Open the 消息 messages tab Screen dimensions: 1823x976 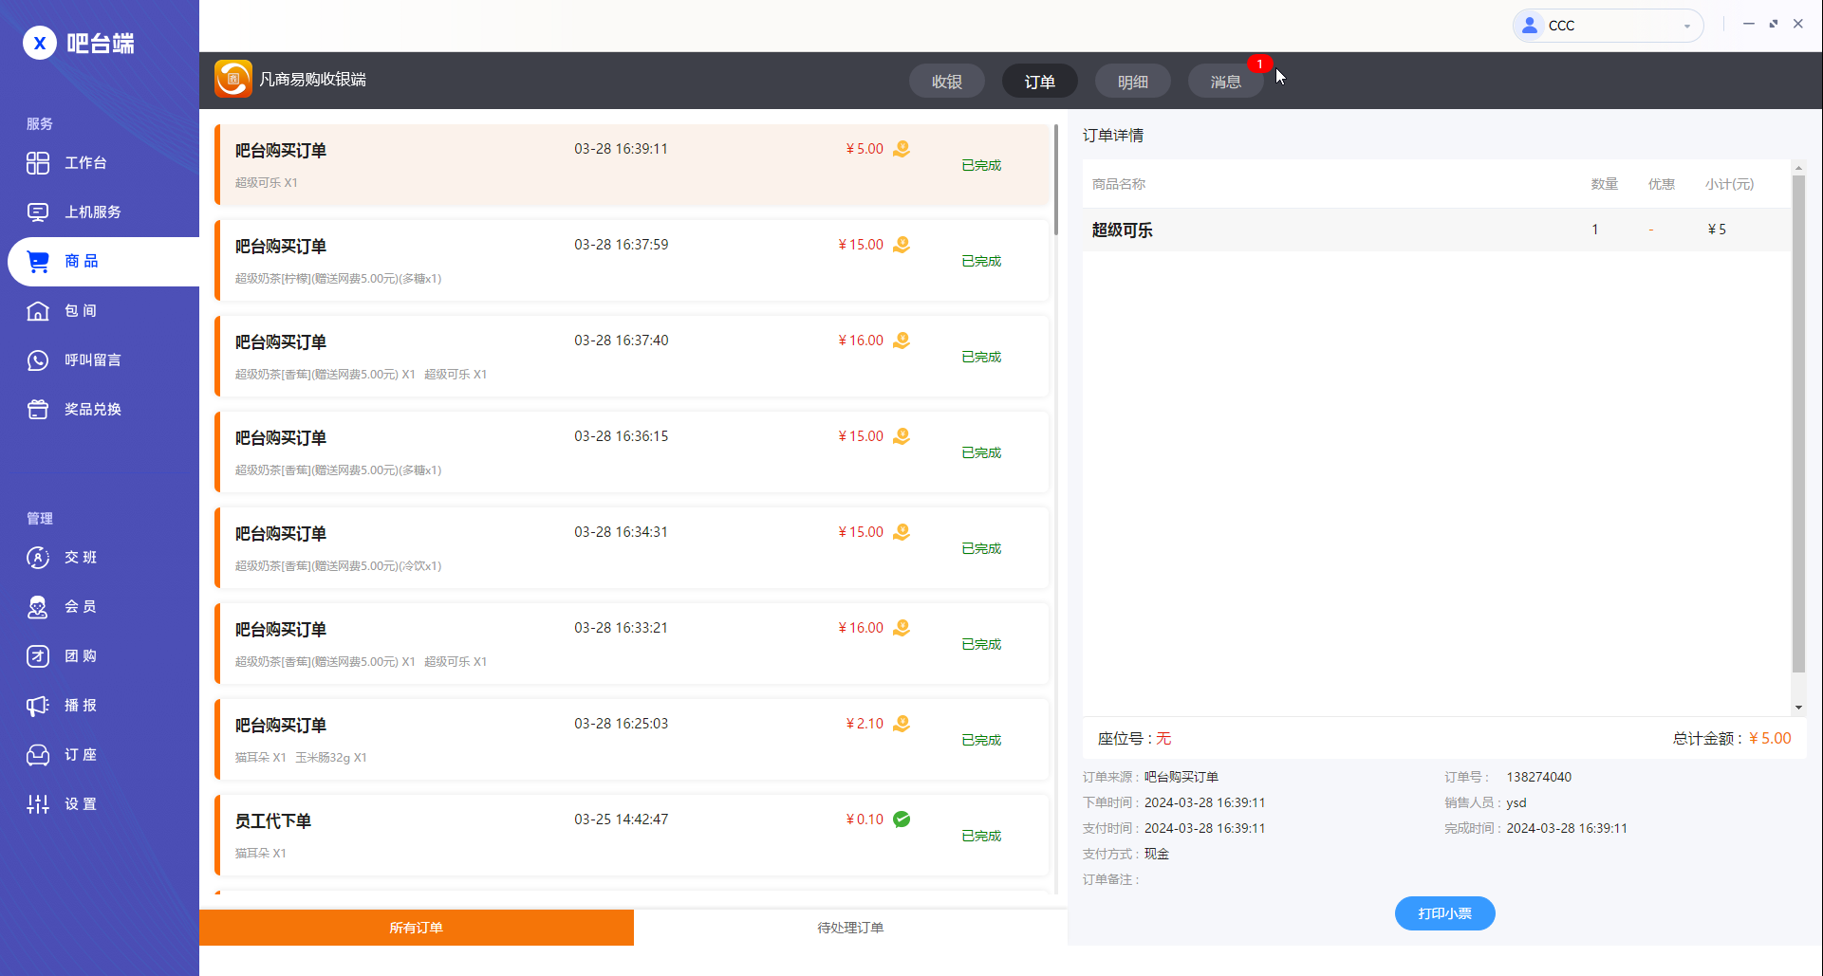pos(1225,82)
